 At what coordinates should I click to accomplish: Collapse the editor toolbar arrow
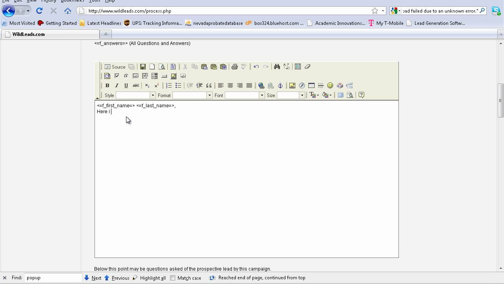click(97, 98)
